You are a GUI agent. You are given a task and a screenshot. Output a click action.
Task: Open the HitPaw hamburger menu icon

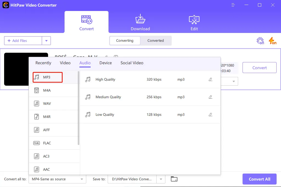[x=233, y=5]
